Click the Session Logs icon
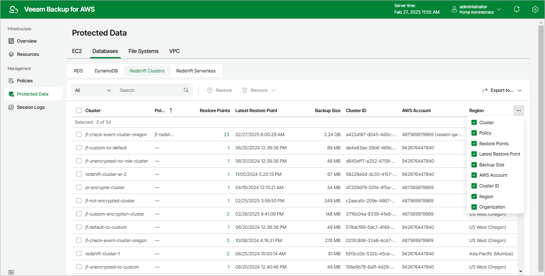Screen dimensions: 545x276 [11, 107]
